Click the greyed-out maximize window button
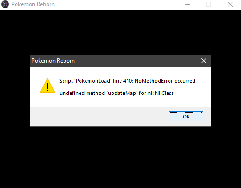The width and height of the screenshot is (241, 188). (x=209, y=4)
